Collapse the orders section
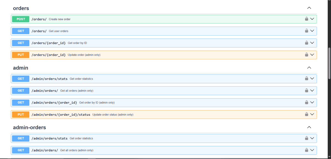Screen dimensions: 331x159 (309, 8)
